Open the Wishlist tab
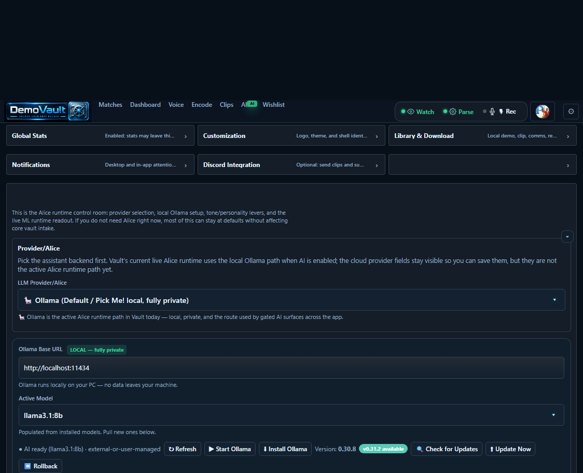 click(x=273, y=105)
